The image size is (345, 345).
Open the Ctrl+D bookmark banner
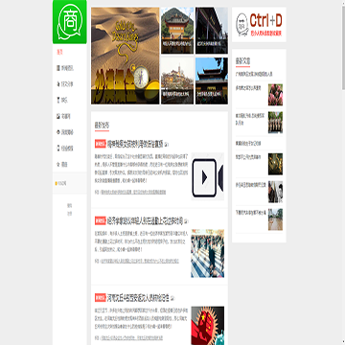(x=259, y=25)
